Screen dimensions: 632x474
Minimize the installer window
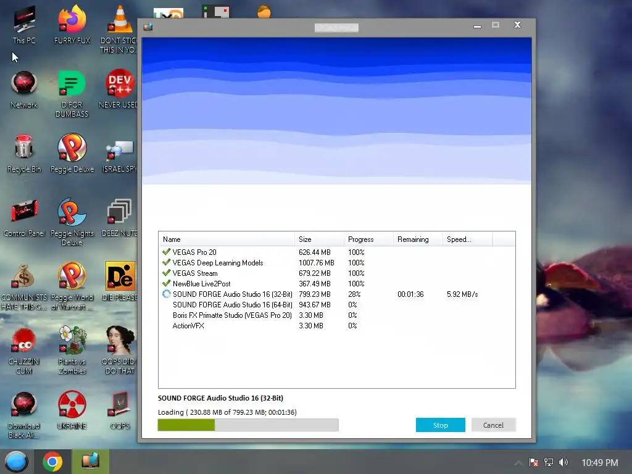(x=477, y=26)
